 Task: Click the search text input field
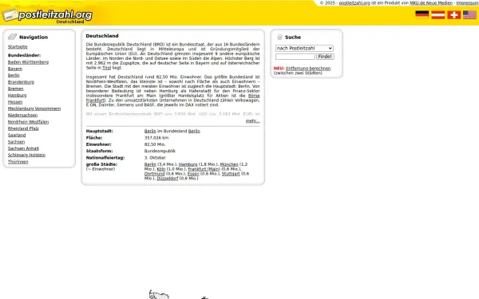coord(295,57)
